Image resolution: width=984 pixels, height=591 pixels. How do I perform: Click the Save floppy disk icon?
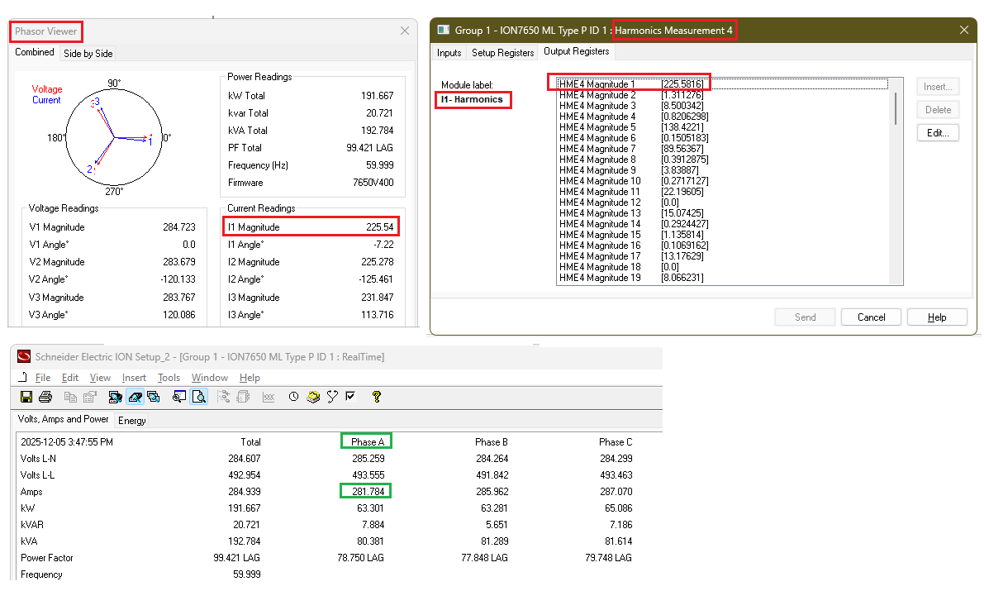26,397
